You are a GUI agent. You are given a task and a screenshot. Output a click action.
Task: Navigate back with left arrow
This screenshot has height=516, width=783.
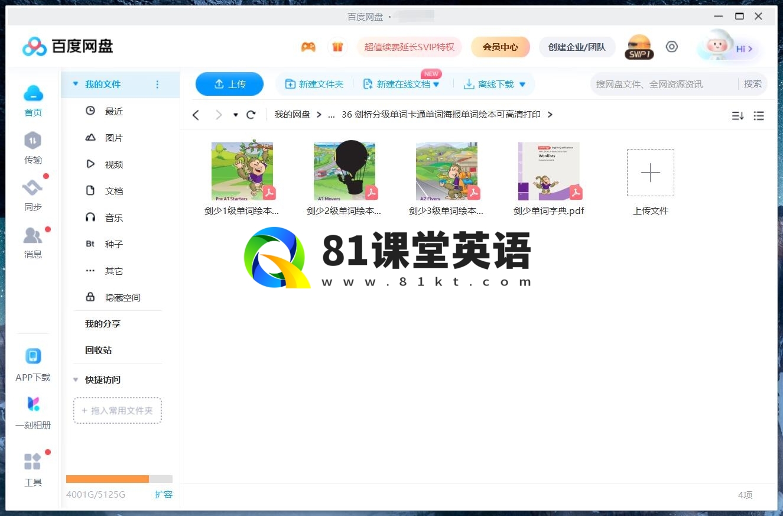(196, 115)
